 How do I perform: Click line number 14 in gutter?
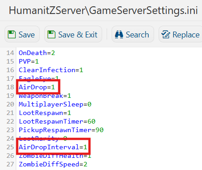pos(10,53)
